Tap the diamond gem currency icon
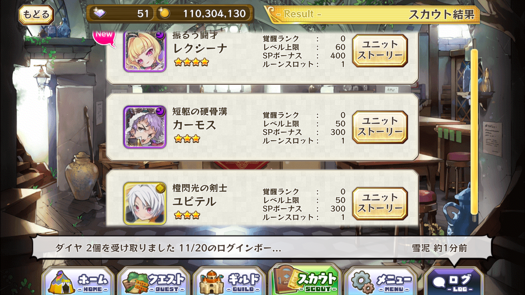Viewport: 525px width, 295px height. pos(99,13)
